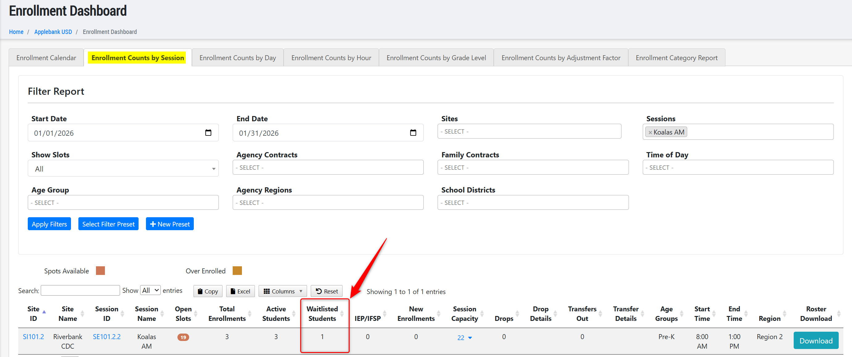This screenshot has height=357, width=852.
Task: Open Enrollment Category Report tab
Action: [x=676, y=58]
